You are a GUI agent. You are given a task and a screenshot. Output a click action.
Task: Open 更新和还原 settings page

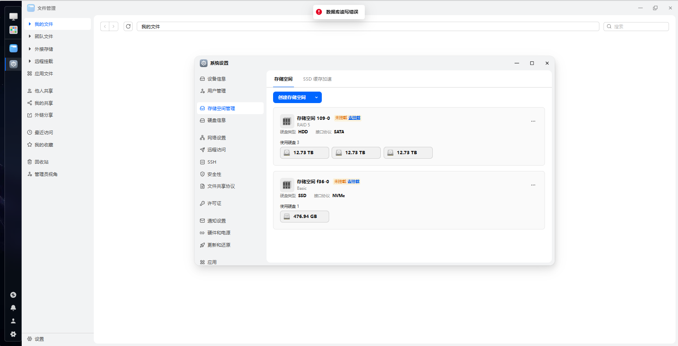click(x=230, y=245)
